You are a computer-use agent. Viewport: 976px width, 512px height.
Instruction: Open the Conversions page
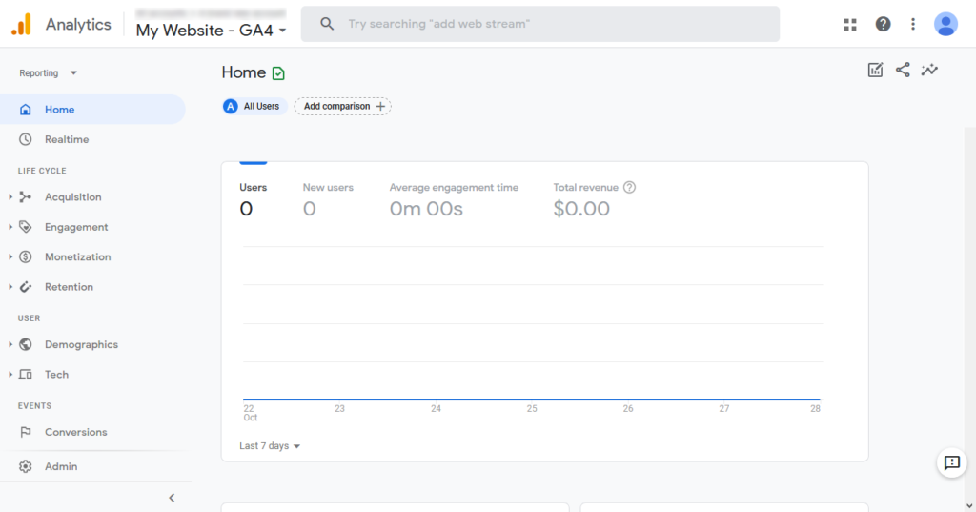point(75,432)
